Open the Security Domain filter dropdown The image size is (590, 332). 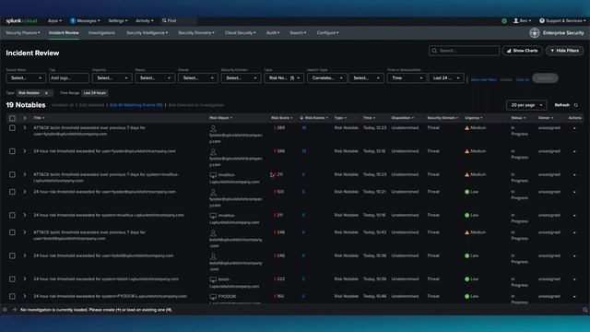coord(241,77)
